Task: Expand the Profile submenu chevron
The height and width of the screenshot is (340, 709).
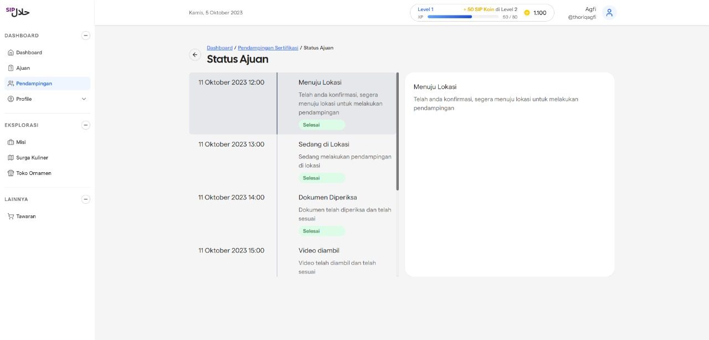Action: click(x=84, y=99)
